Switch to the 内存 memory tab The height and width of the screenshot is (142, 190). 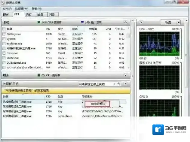29,14
